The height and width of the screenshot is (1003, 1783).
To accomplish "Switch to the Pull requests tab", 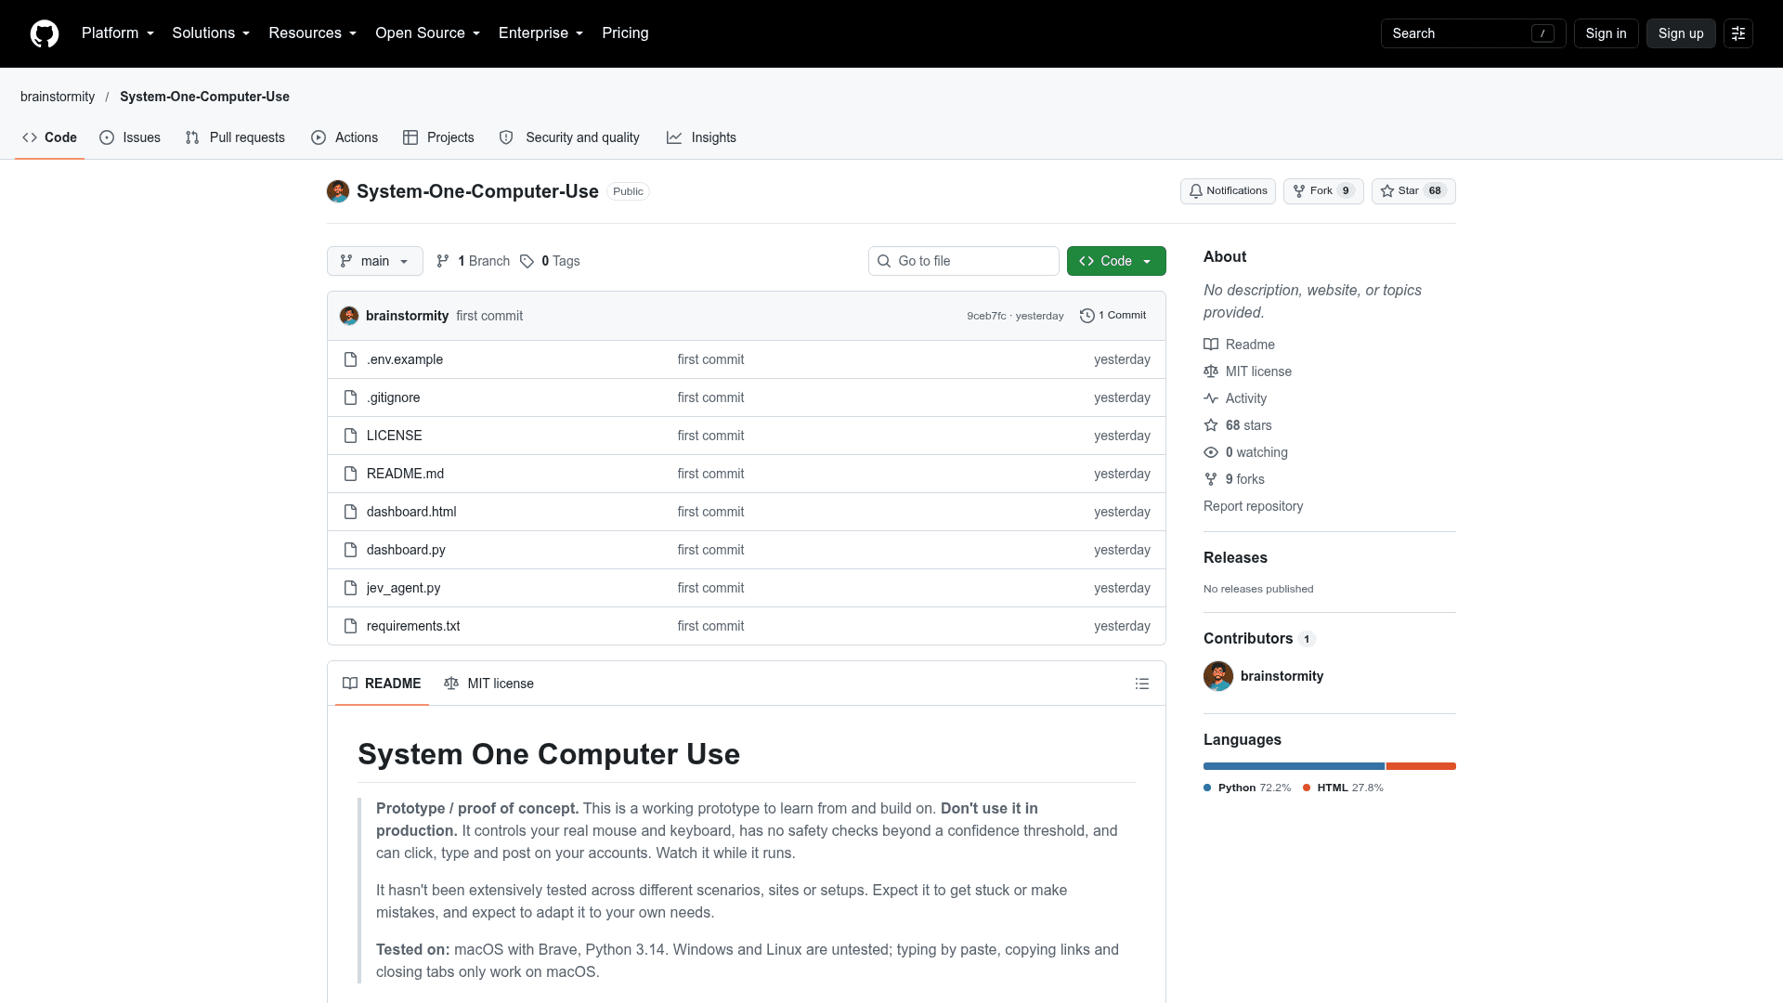I will click(235, 137).
